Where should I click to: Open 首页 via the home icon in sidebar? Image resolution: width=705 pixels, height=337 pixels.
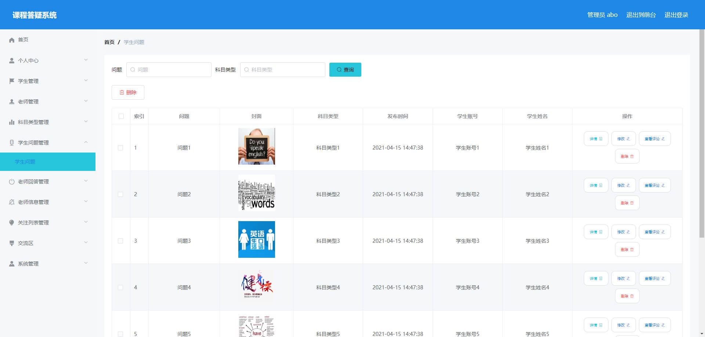12,40
